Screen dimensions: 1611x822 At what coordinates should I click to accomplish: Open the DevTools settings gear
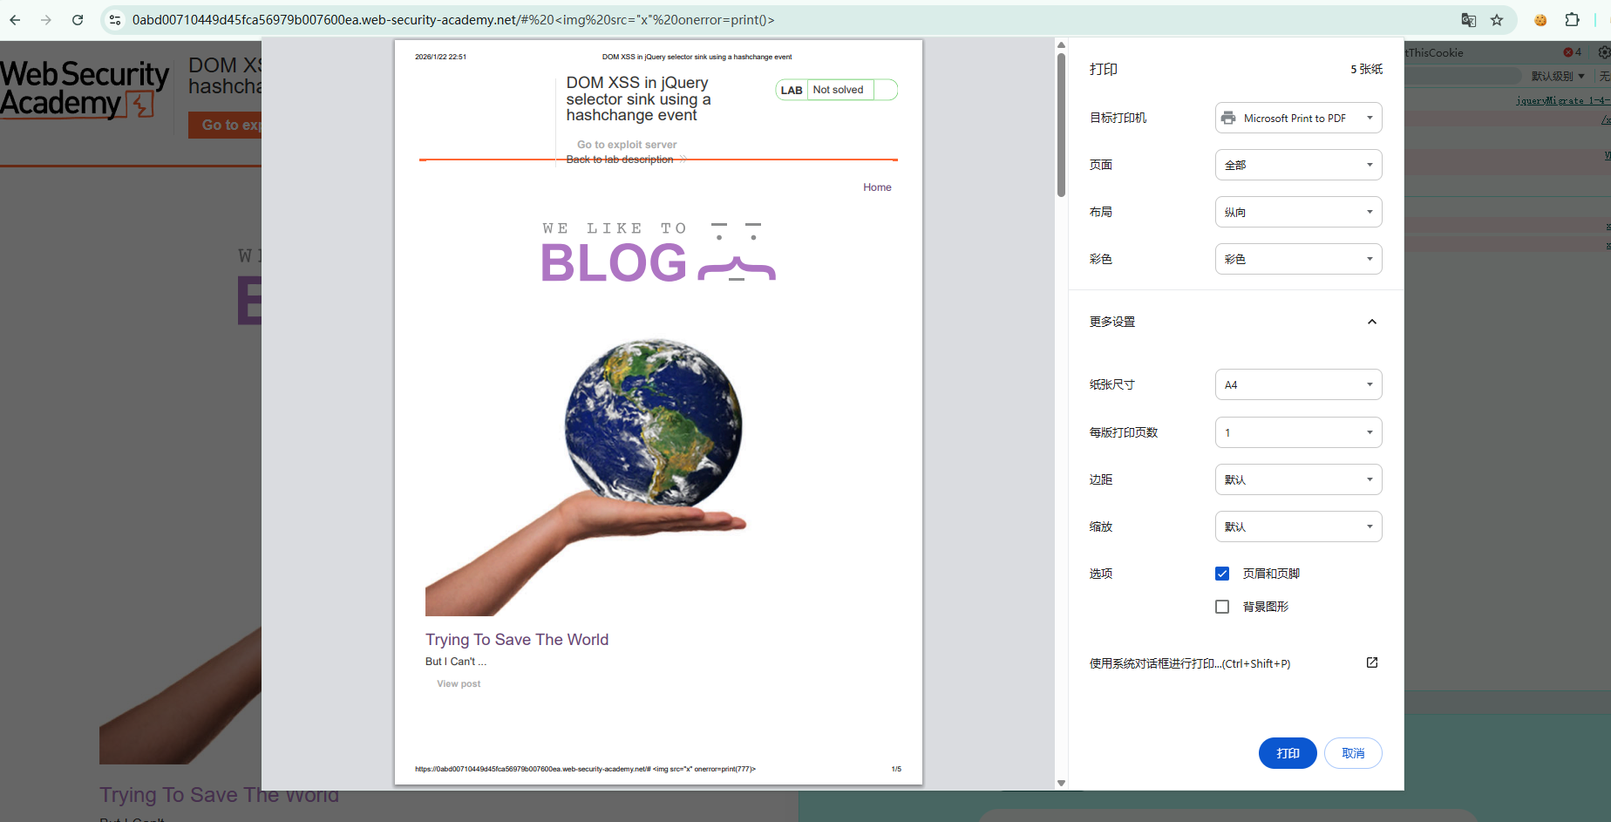pyautogui.click(x=1604, y=52)
